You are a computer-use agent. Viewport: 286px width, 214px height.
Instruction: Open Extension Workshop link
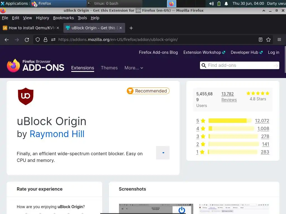point(204,52)
